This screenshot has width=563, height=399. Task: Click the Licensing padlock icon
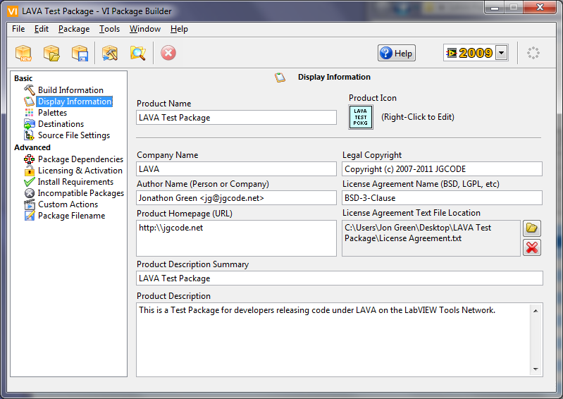[x=30, y=171]
